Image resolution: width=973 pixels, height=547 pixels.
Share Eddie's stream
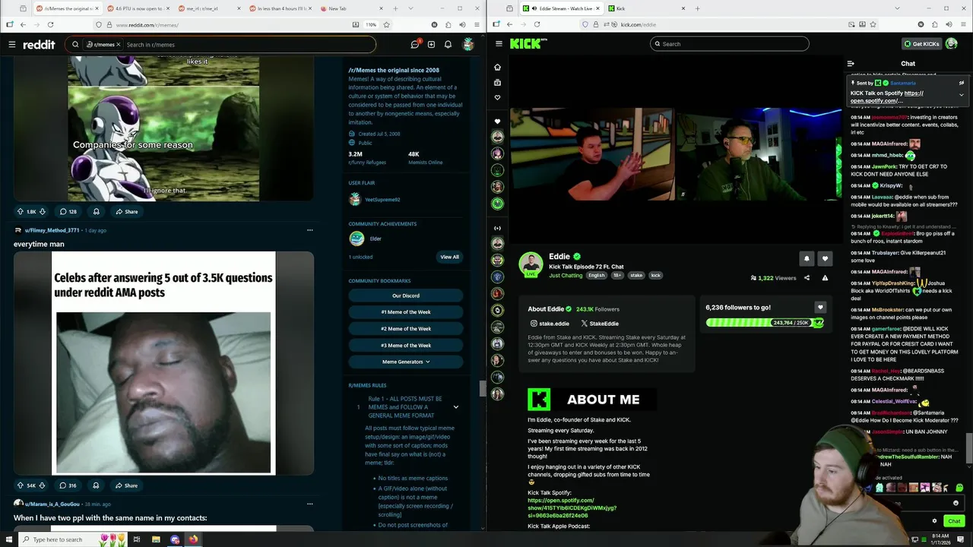807,278
